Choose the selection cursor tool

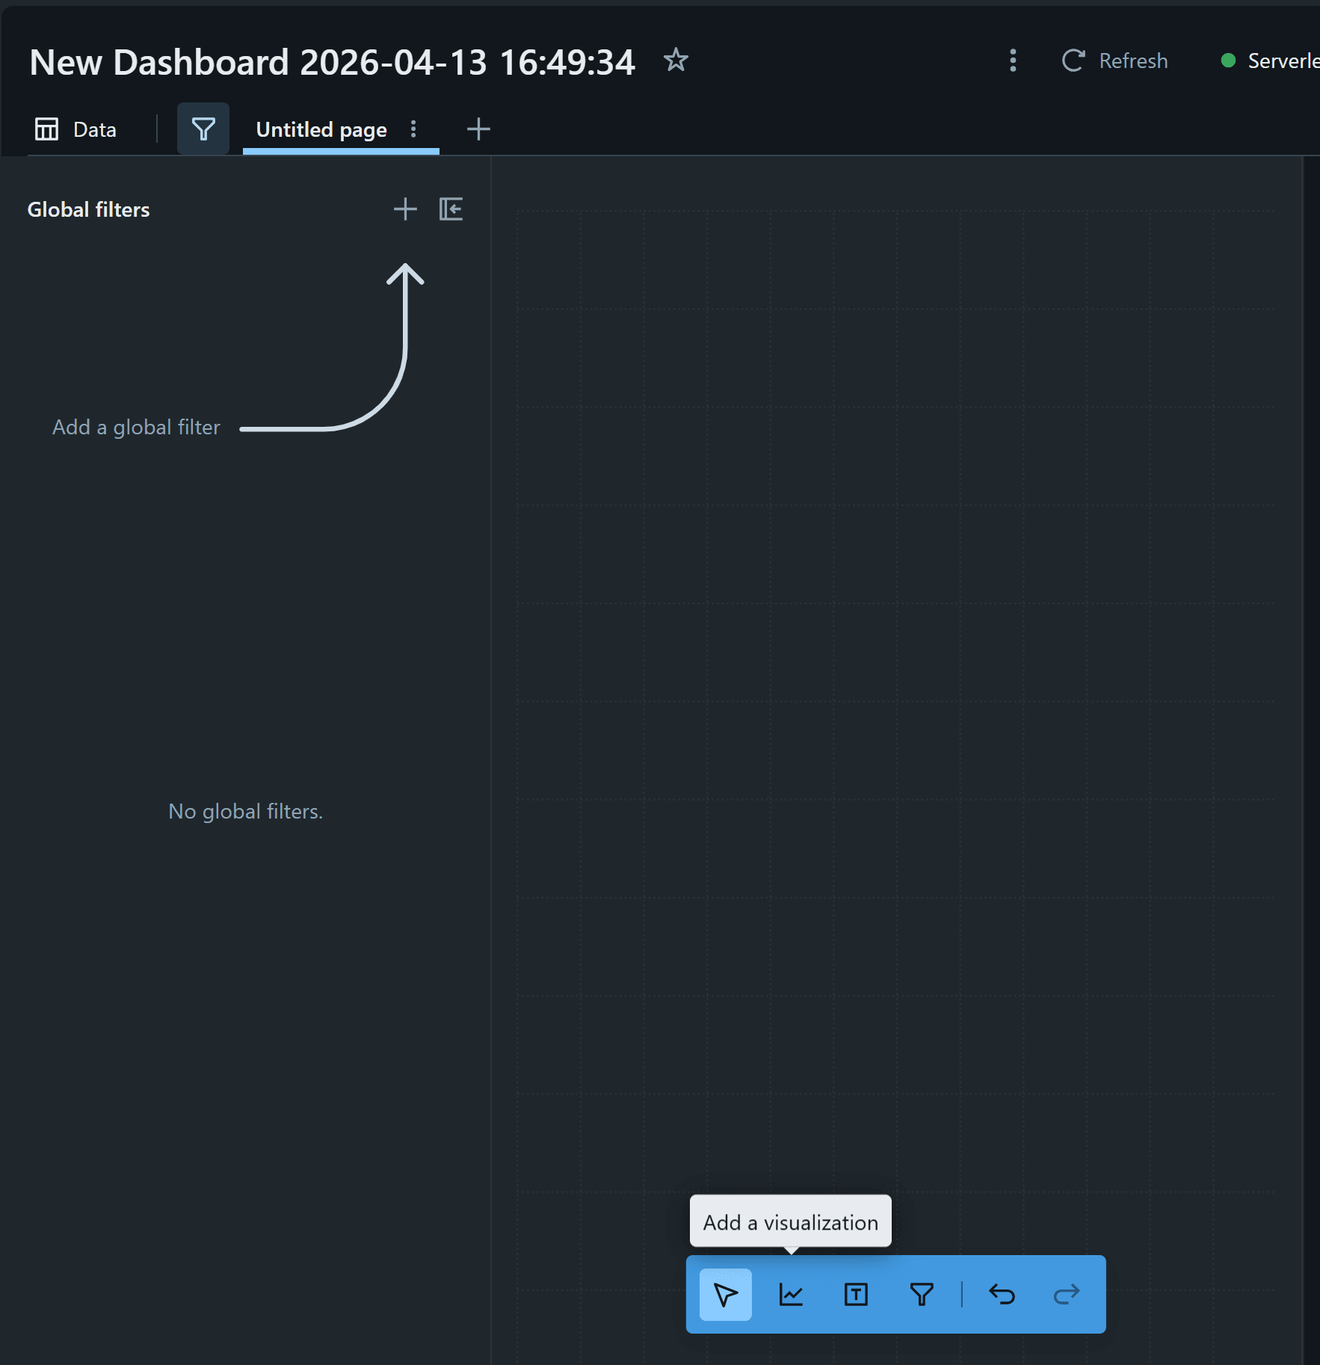(x=726, y=1294)
